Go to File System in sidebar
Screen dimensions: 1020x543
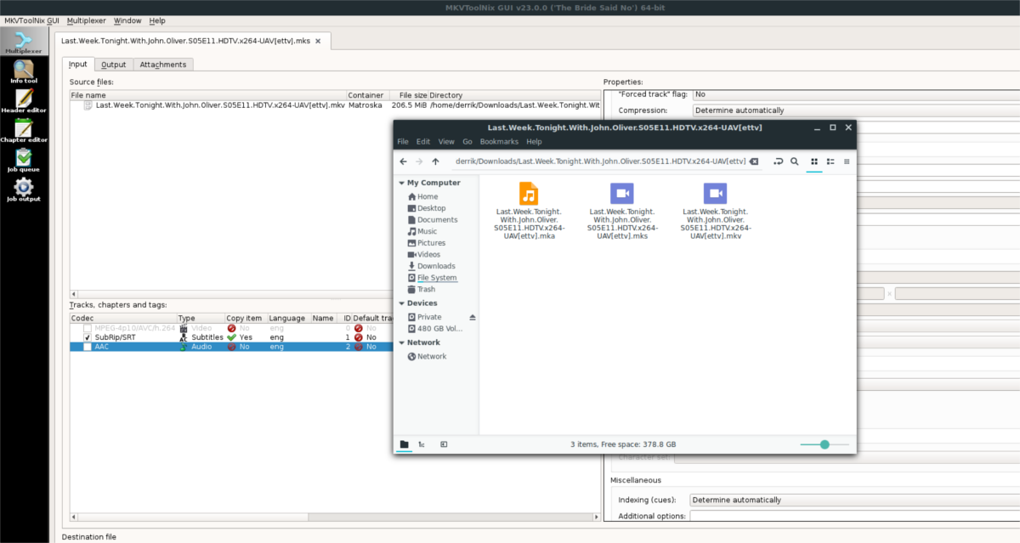437,277
